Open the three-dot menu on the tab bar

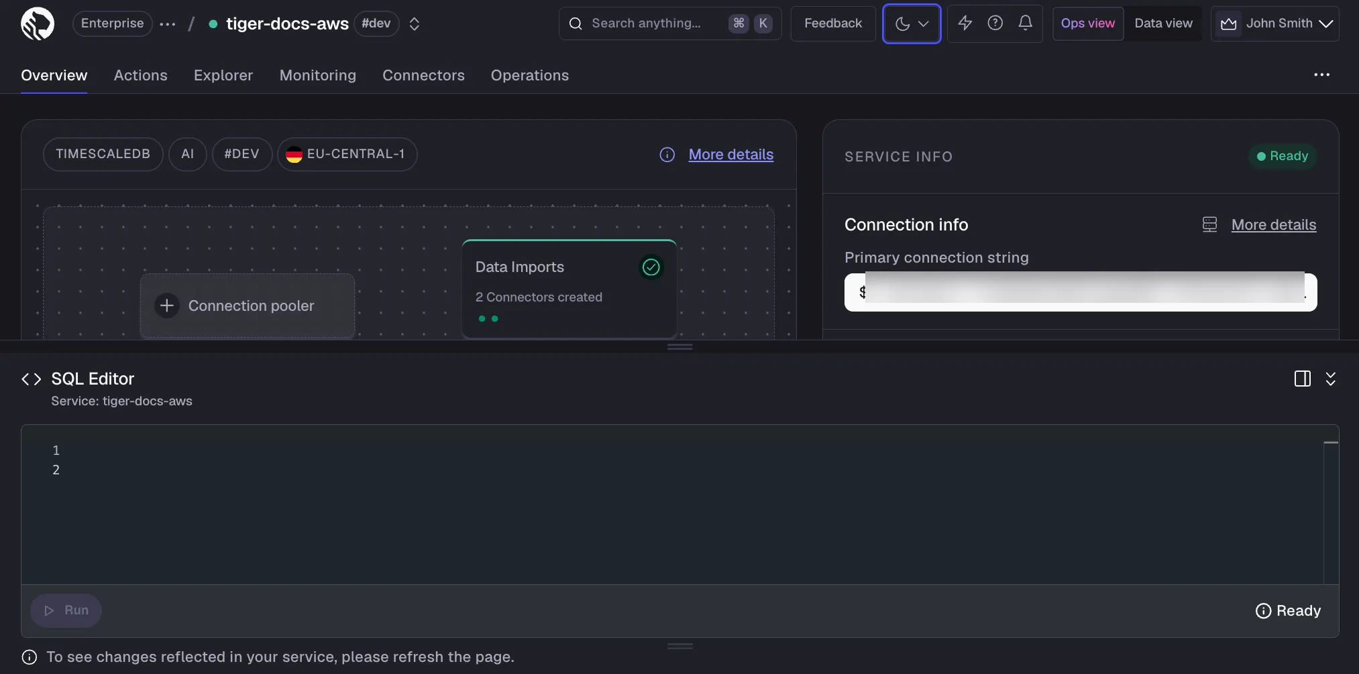coord(1321,75)
